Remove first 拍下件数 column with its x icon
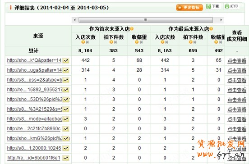 [x=115, y=42]
